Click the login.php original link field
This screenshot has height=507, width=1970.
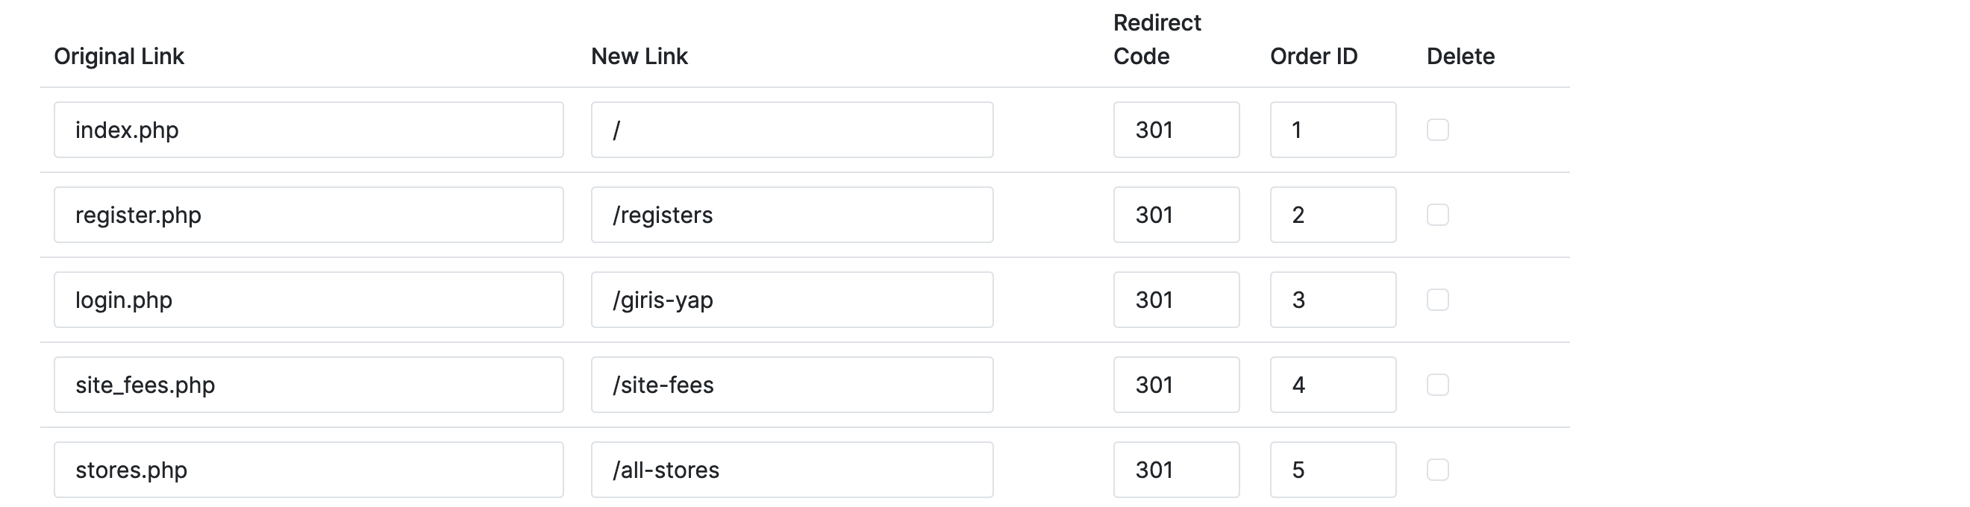click(x=308, y=299)
